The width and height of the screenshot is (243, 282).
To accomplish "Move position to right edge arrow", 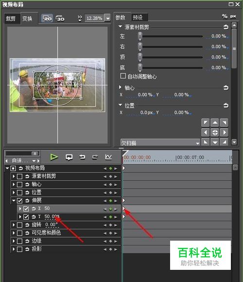I will (x=224, y=133).
